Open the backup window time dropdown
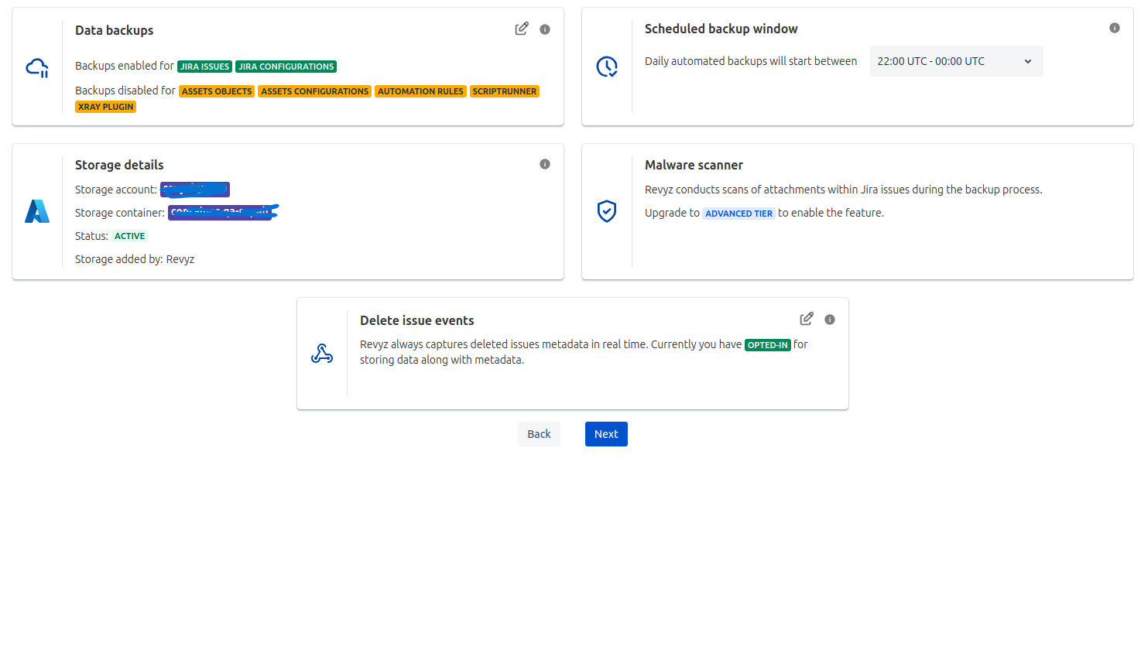The height and width of the screenshot is (660, 1141). coord(956,60)
